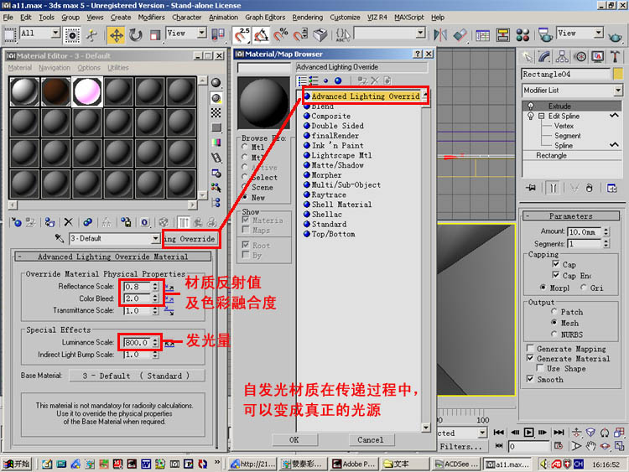Click the Extrude Amount value field
629x472 pixels.
click(x=585, y=231)
